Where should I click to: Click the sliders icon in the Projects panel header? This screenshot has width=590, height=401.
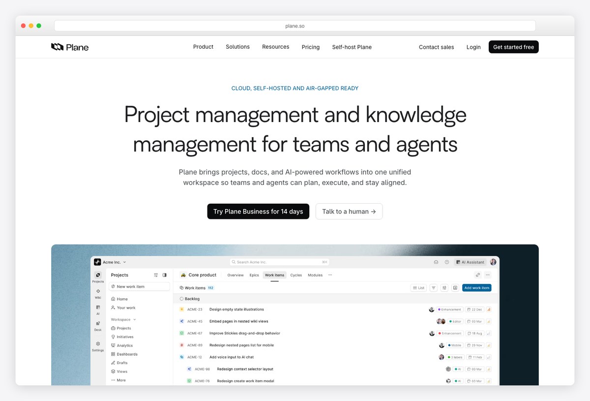click(156, 275)
